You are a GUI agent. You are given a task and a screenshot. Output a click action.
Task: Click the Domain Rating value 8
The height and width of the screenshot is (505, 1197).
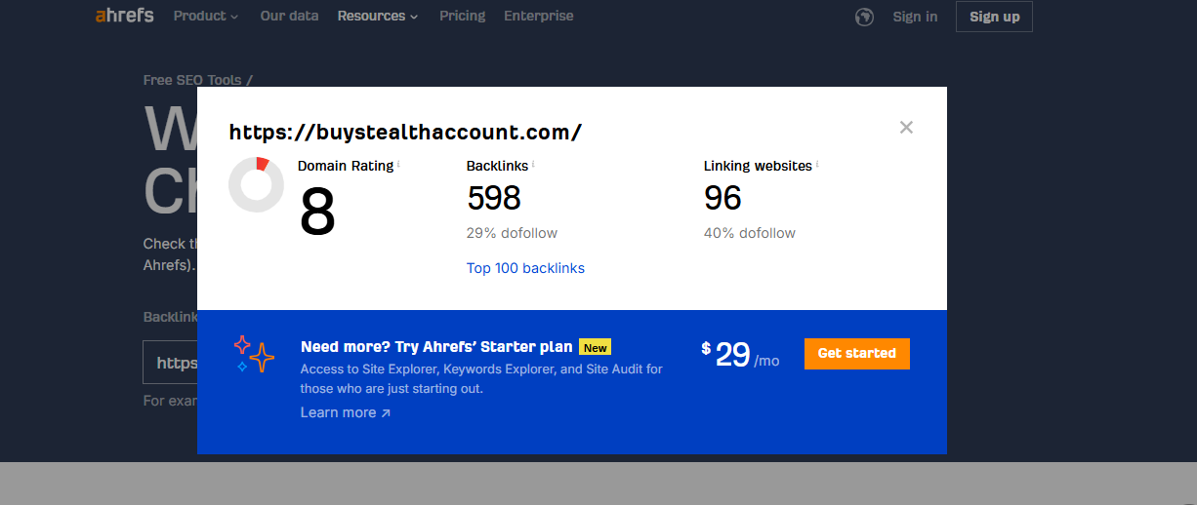click(x=317, y=212)
